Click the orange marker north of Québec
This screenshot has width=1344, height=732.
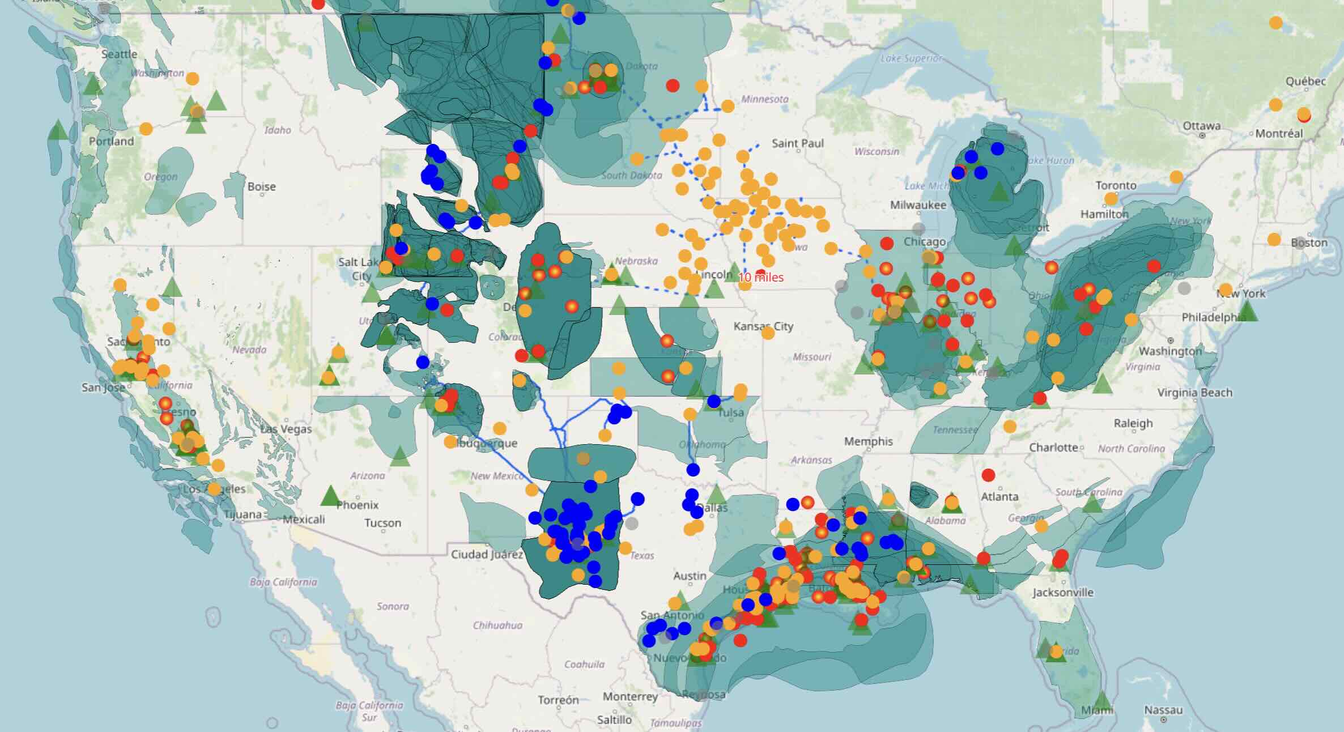pos(1275,23)
